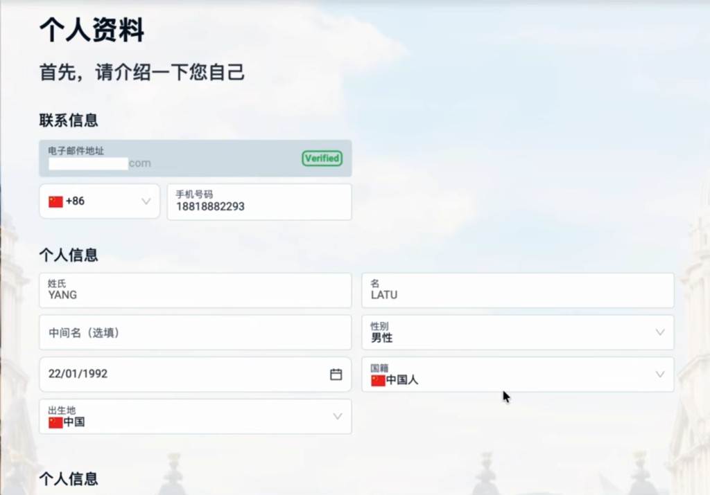Click the chevron arrow in the 国籍 field
The image size is (710, 495).
pyautogui.click(x=660, y=375)
